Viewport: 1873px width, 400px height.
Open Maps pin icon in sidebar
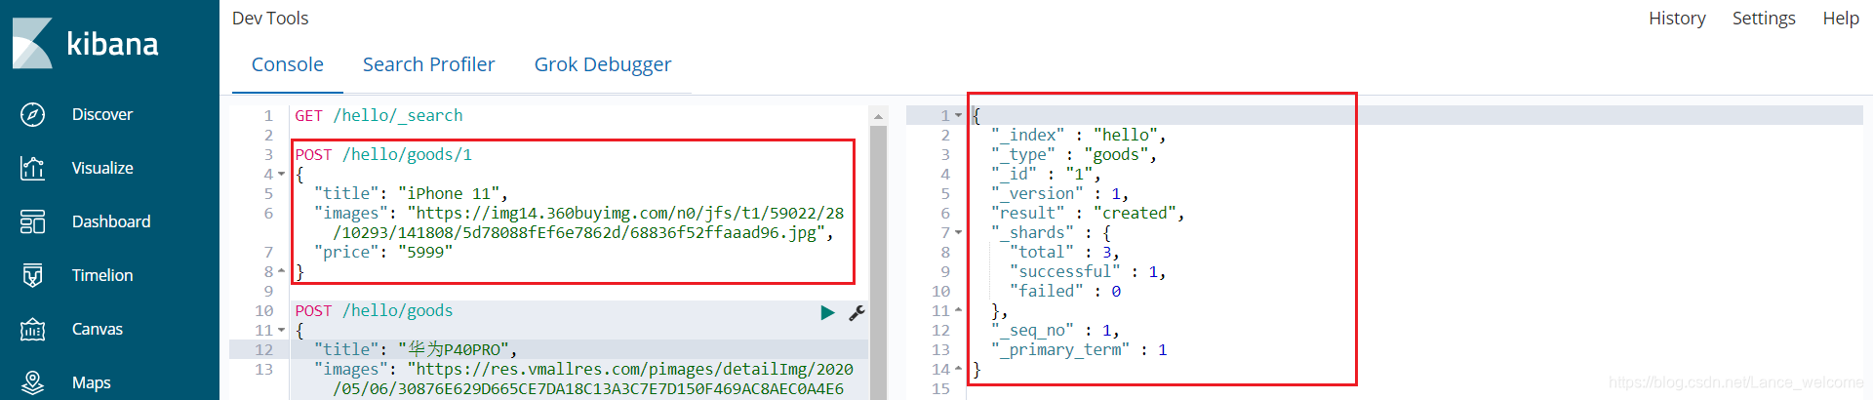tap(32, 382)
